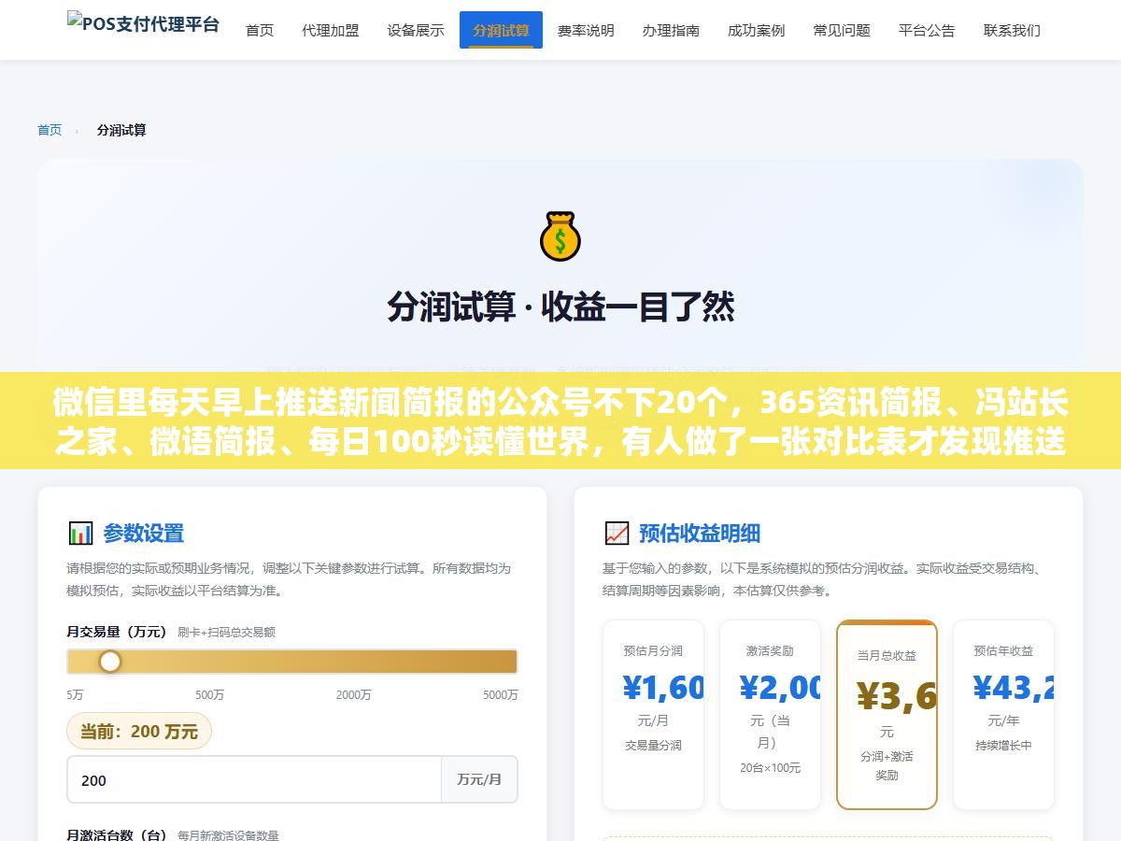Go to 代理加盟 page

click(x=331, y=30)
